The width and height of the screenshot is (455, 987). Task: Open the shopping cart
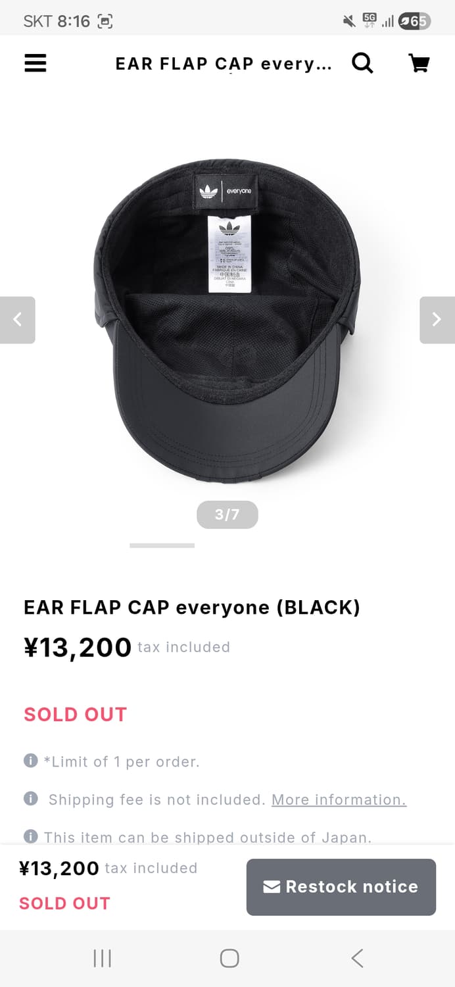click(419, 63)
